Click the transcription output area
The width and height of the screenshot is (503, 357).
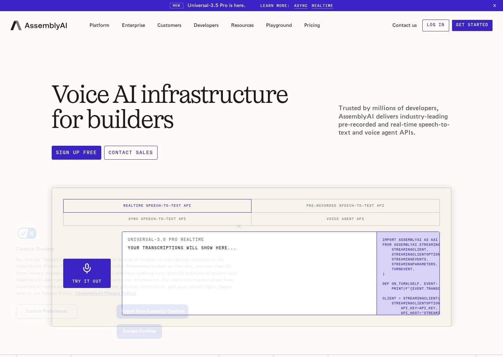coord(249,273)
